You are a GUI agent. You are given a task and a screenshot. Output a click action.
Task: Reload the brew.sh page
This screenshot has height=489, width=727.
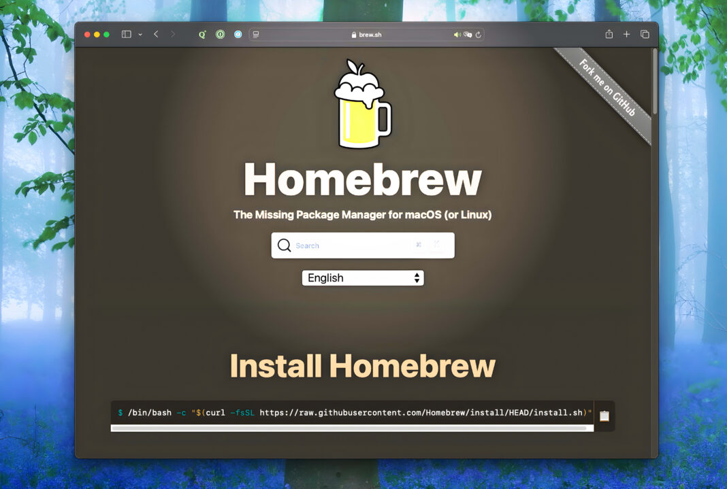pyautogui.click(x=479, y=35)
